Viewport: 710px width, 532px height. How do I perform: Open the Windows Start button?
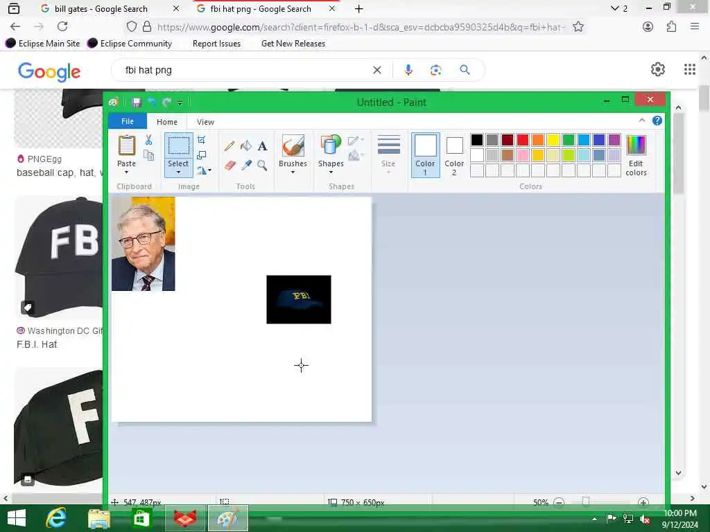tap(17, 518)
